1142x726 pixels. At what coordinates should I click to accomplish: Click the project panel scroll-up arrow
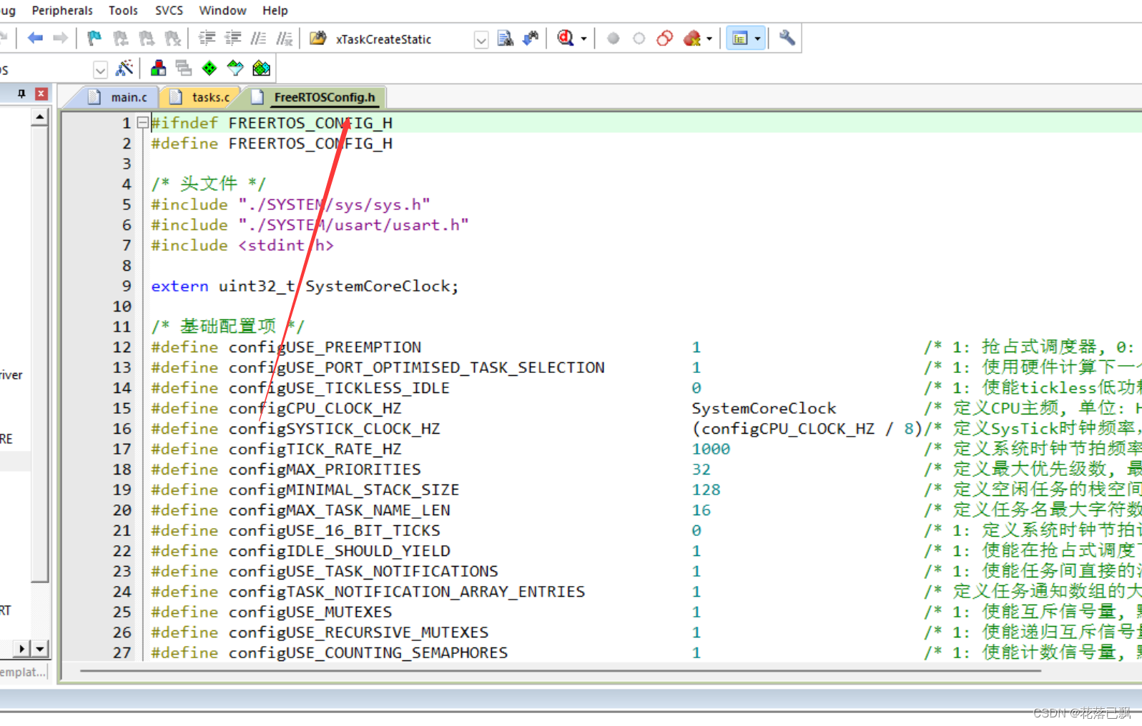[x=40, y=116]
